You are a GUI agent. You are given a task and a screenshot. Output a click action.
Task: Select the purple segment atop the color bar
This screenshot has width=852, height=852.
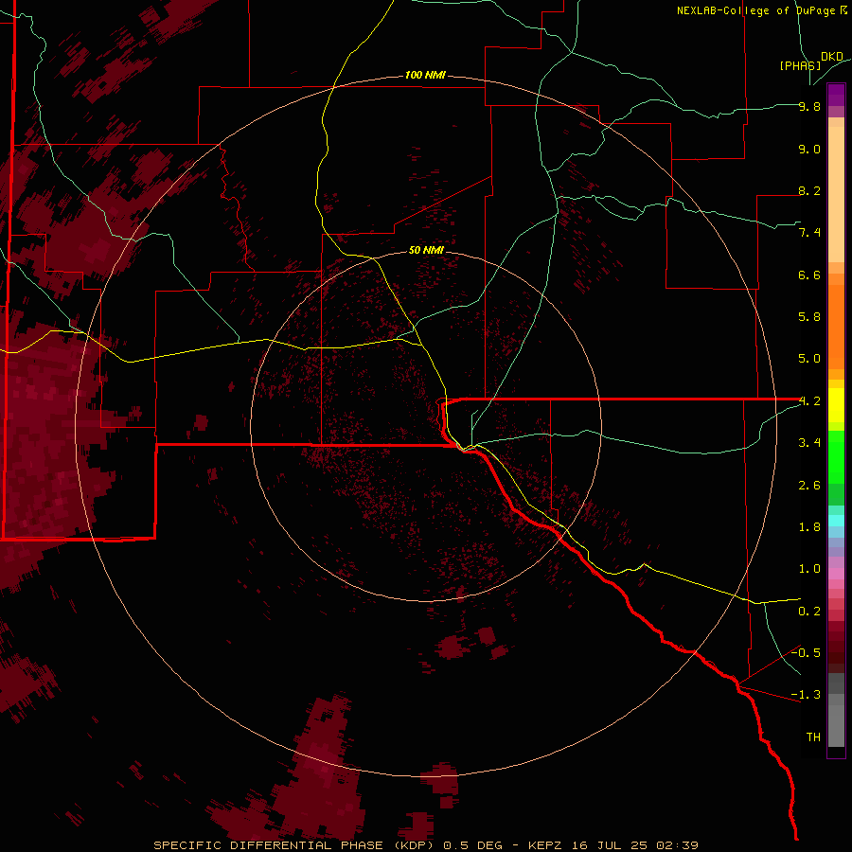coord(836,95)
